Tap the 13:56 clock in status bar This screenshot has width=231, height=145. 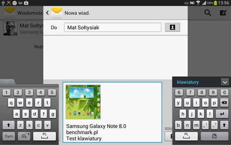coord(224,3)
